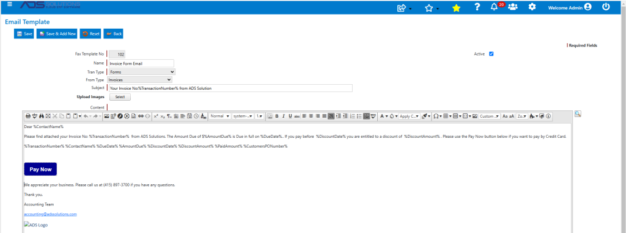Image resolution: width=626 pixels, height=233 pixels.
Task: Open the From Type Invoices dropdown
Action: pyautogui.click(x=140, y=80)
